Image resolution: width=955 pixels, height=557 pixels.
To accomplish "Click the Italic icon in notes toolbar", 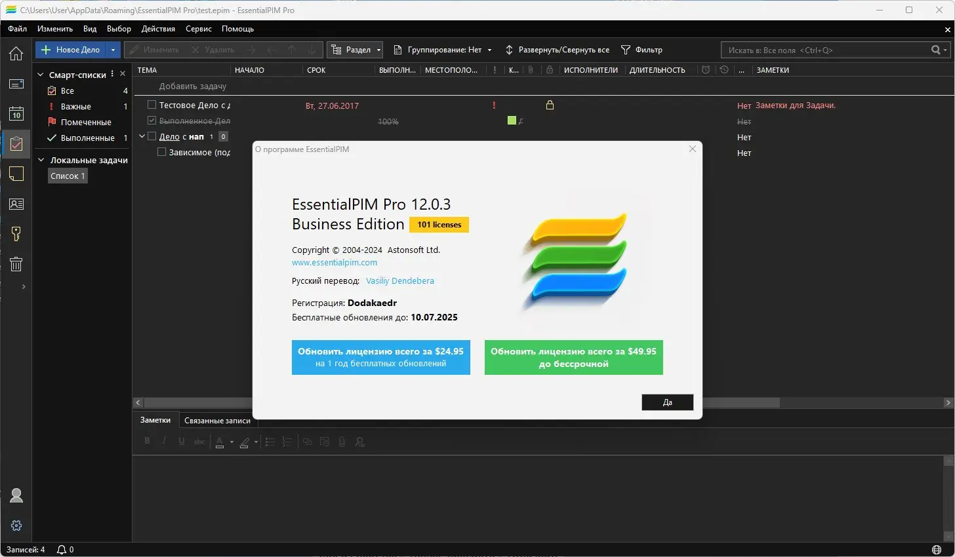I will point(164,442).
